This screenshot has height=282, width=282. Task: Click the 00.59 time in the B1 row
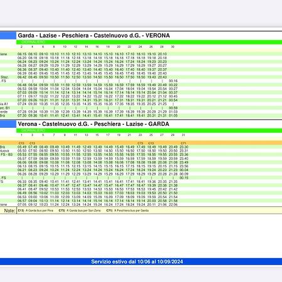[x=173, y=108]
